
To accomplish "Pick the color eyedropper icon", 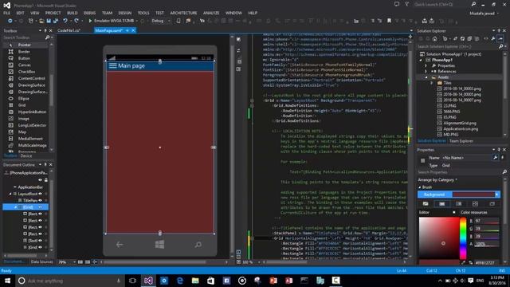I will point(464,262).
